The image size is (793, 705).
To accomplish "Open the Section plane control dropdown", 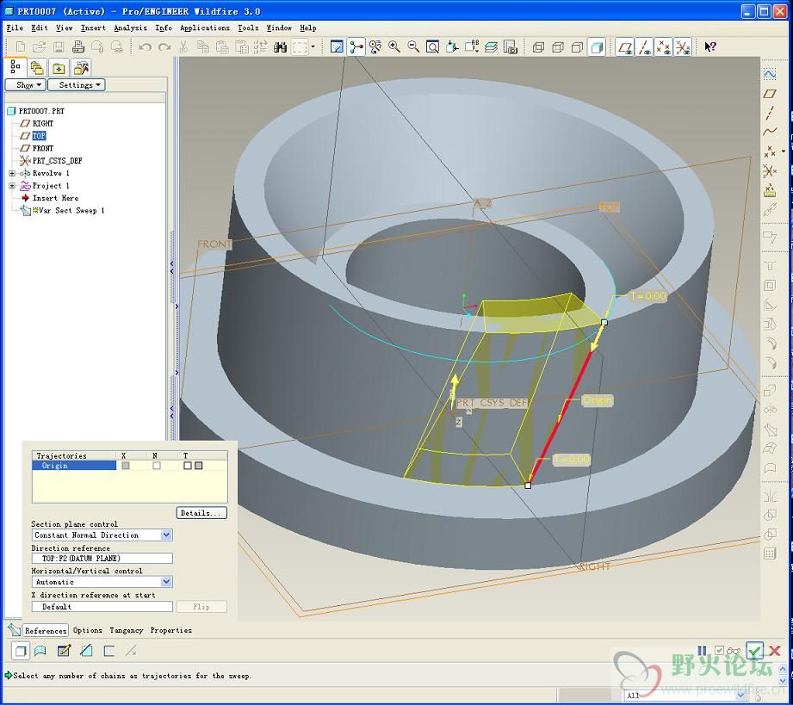I will click(x=166, y=535).
